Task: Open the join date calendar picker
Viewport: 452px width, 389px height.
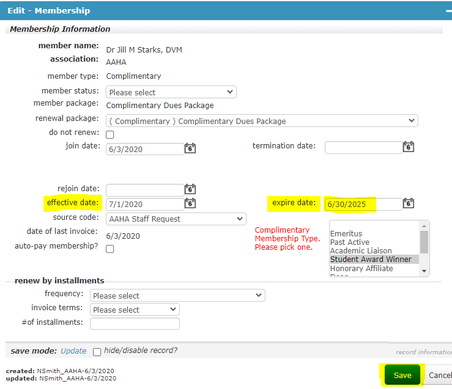Action: [190, 148]
